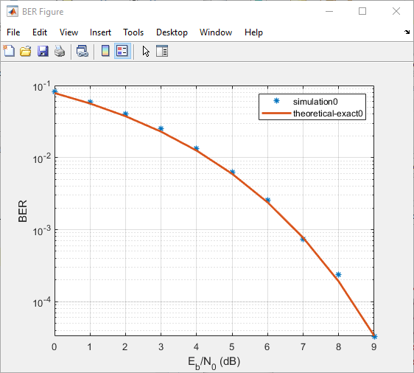Viewport: 414px width, 373px height.
Task: Open the Edit menu
Action: coord(40,32)
